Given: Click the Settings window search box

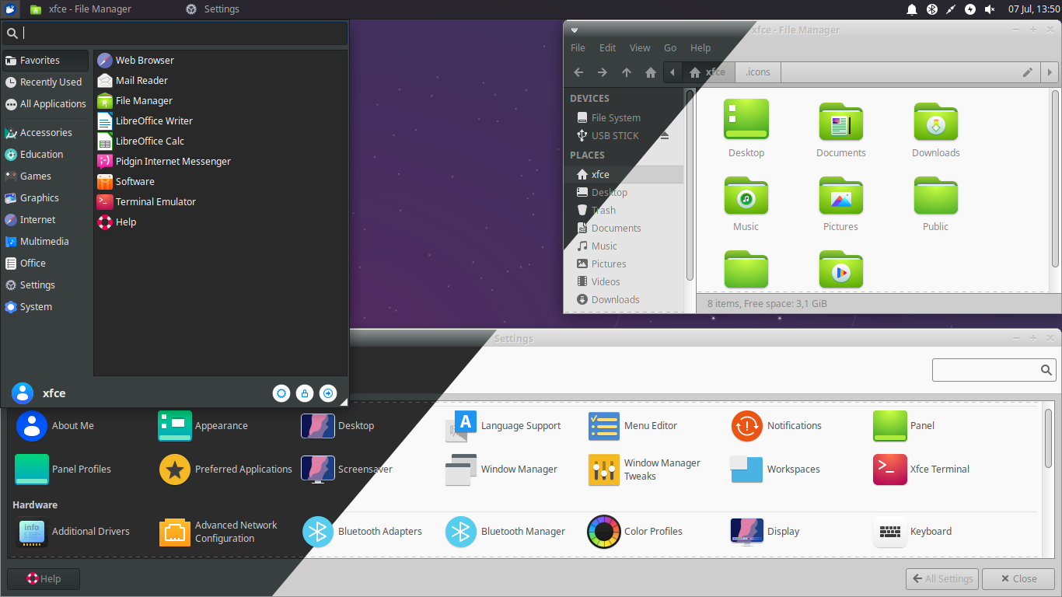Looking at the screenshot, I should tap(994, 370).
